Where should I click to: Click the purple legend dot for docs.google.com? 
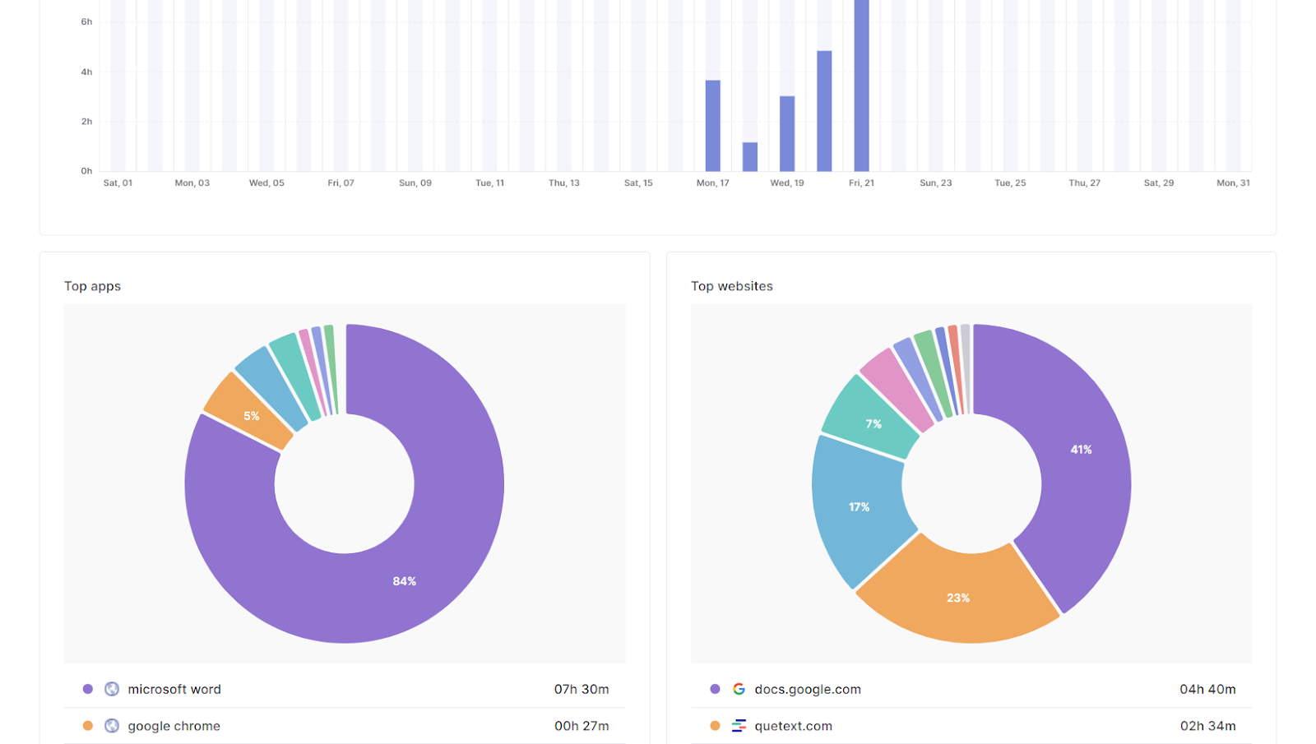[715, 689]
